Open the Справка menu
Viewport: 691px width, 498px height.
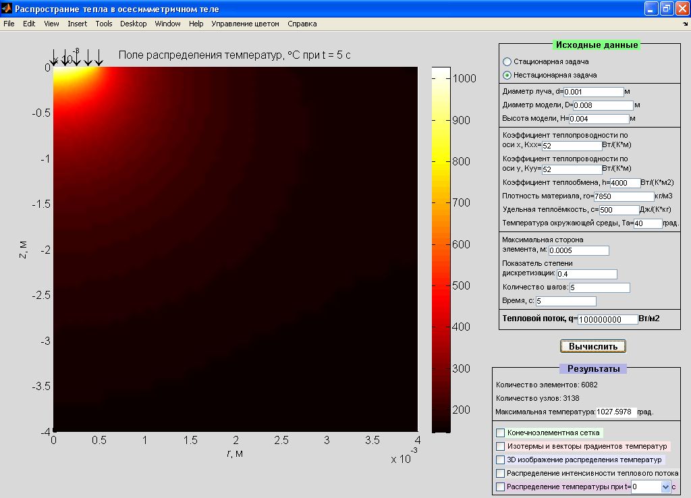tap(302, 24)
